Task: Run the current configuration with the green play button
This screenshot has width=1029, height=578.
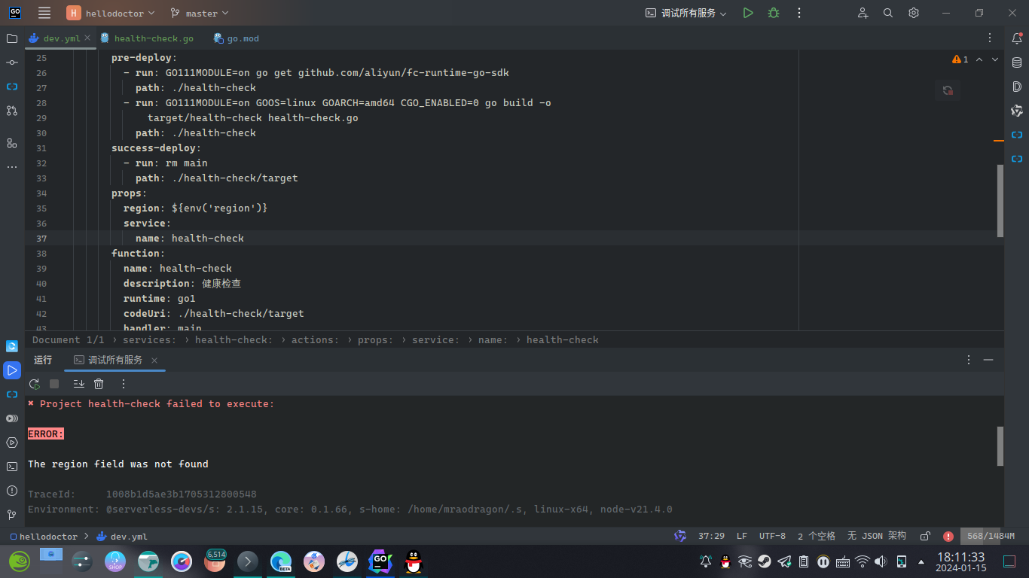Action: point(747,13)
